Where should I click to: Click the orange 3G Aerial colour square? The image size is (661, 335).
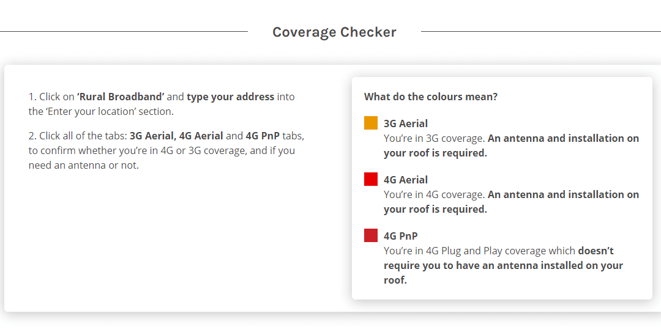(x=370, y=123)
